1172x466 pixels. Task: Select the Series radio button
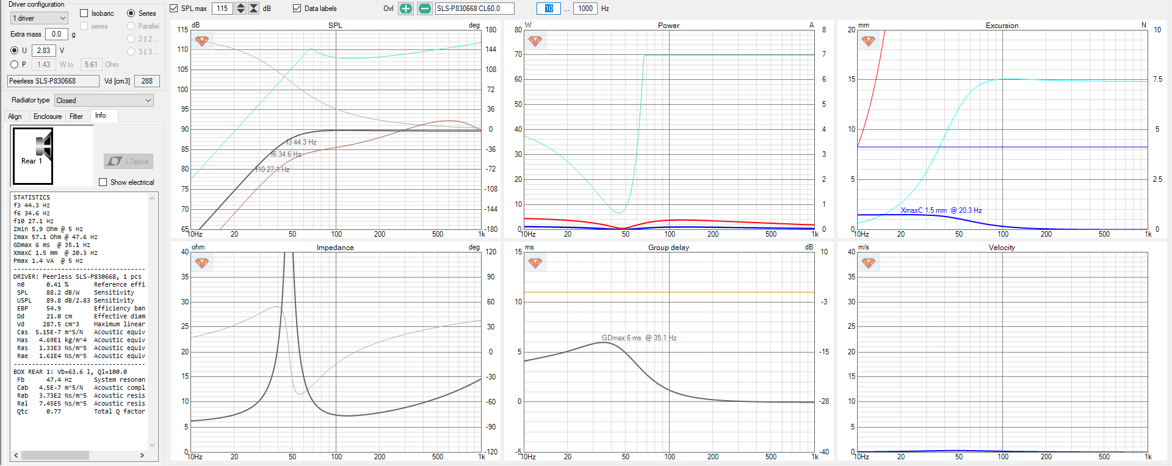[x=131, y=13]
